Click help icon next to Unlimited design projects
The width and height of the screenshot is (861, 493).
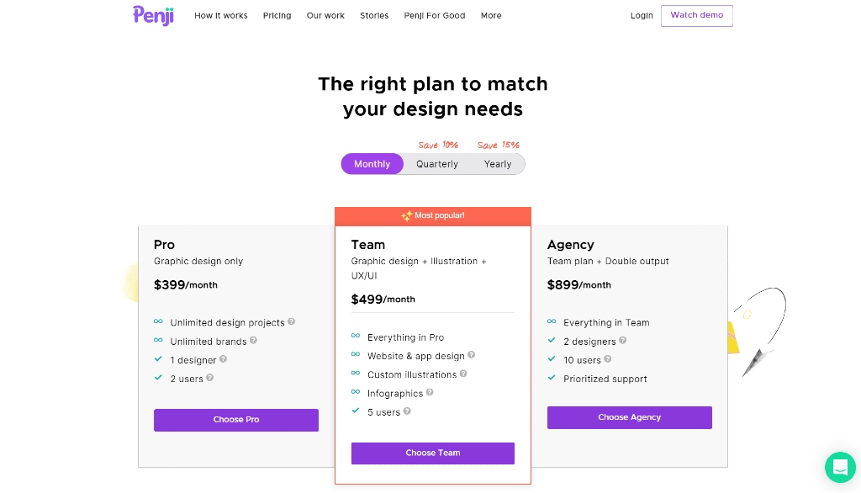292,321
